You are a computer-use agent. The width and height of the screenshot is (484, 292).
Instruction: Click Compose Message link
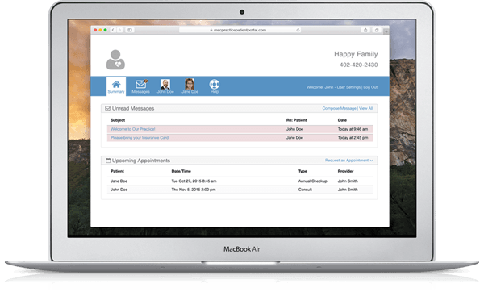[340, 108]
